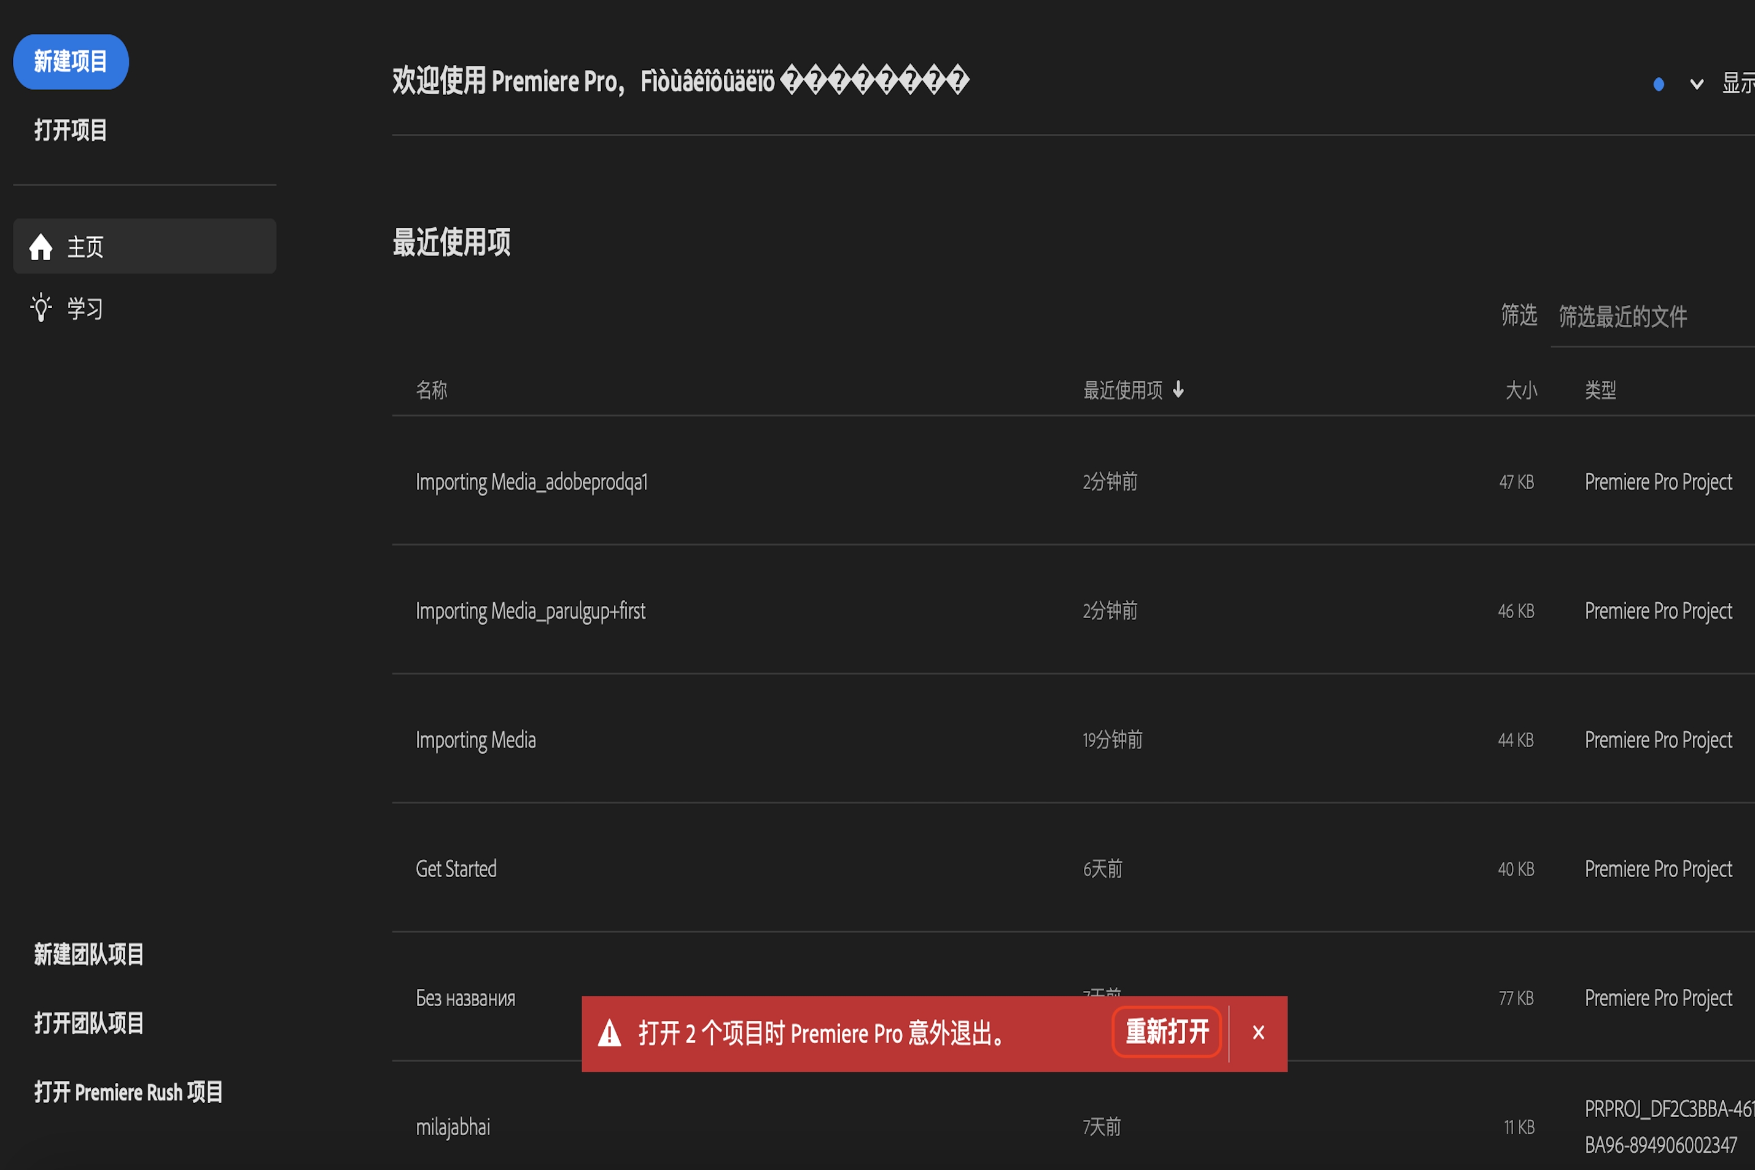Click the blue sync status dot at top right
Screen dimensions: 1755x1170
[1659, 83]
